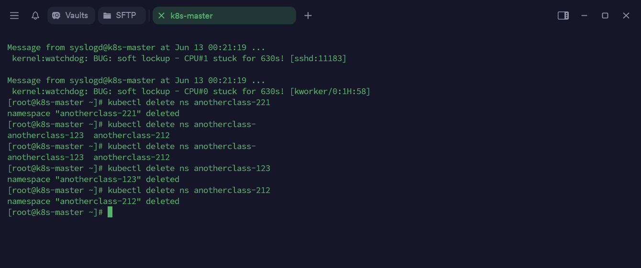Open the notifications bell

click(x=35, y=16)
